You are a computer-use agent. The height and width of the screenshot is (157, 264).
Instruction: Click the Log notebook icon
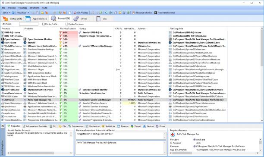click(x=98, y=19)
